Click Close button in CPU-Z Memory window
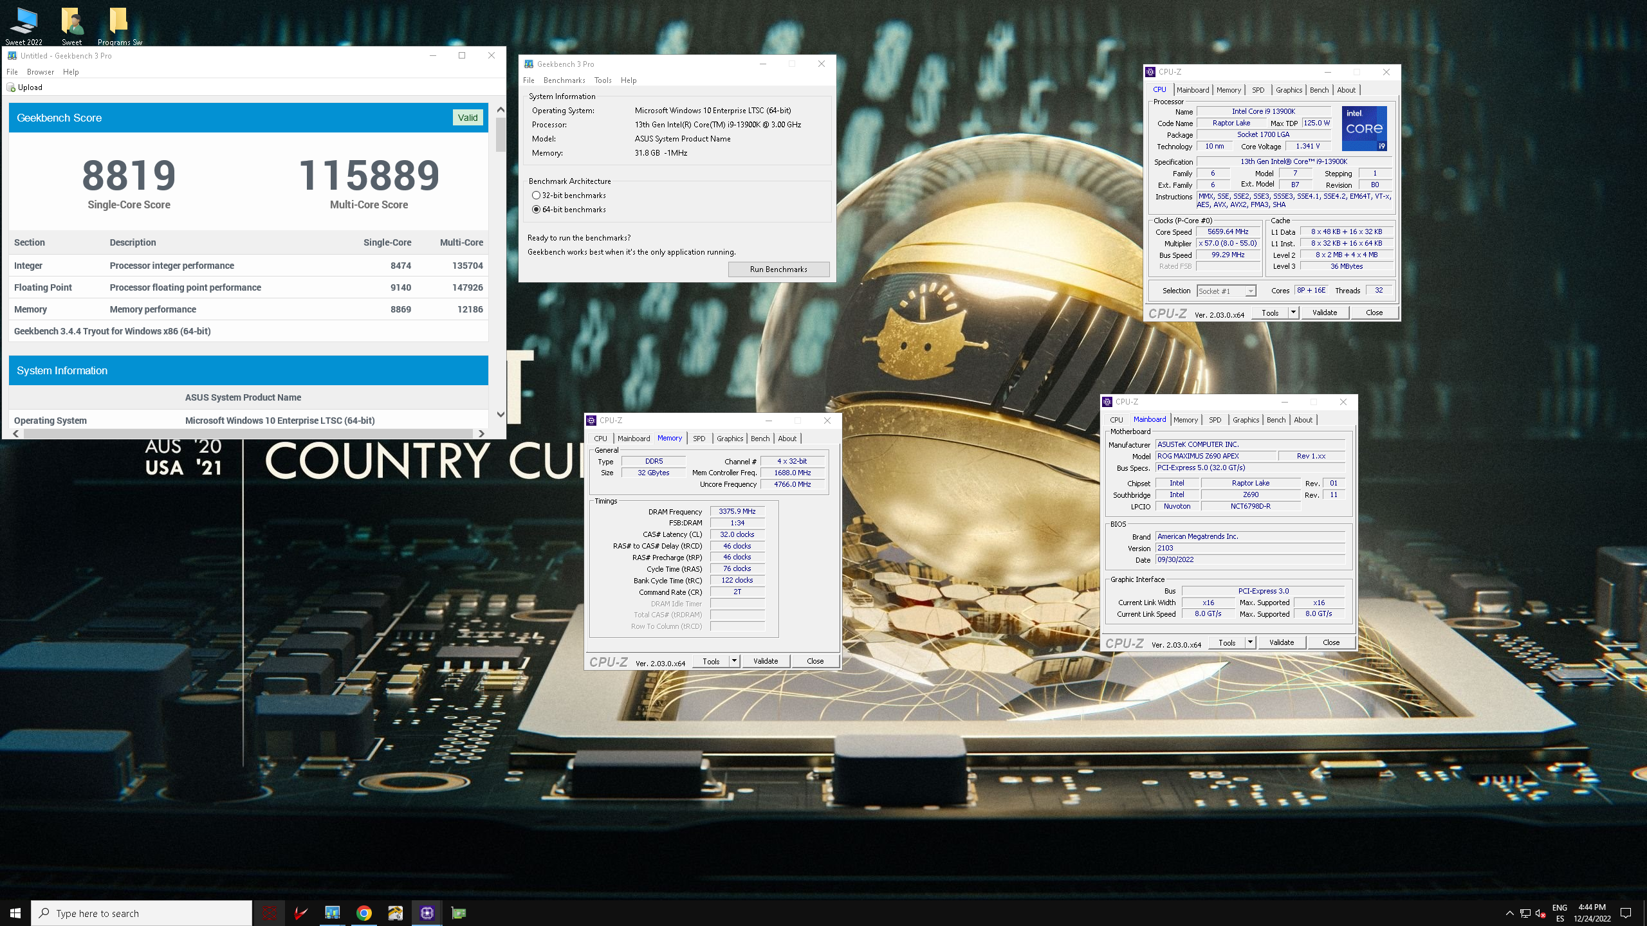This screenshot has width=1647, height=926. click(x=815, y=661)
